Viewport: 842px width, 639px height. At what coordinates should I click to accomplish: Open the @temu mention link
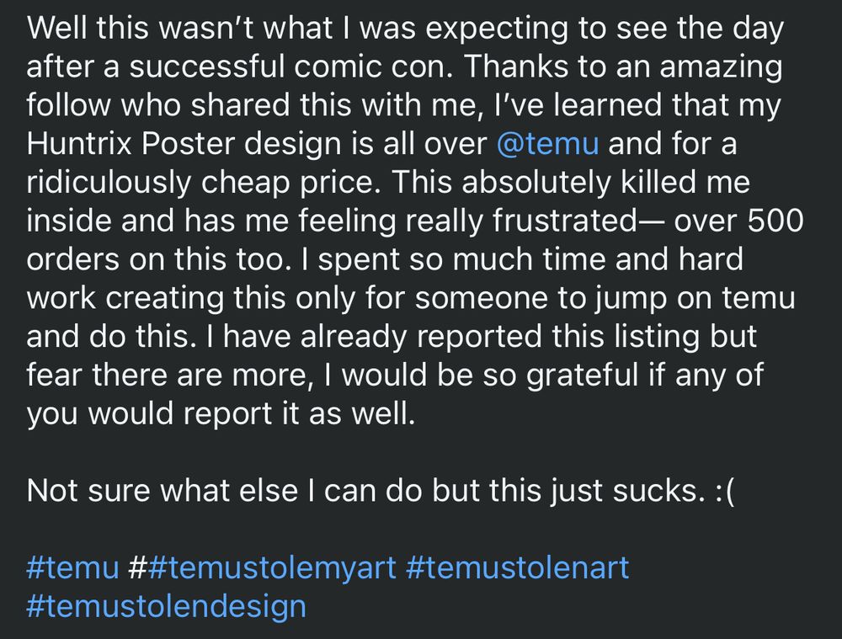(x=547, y=144)
